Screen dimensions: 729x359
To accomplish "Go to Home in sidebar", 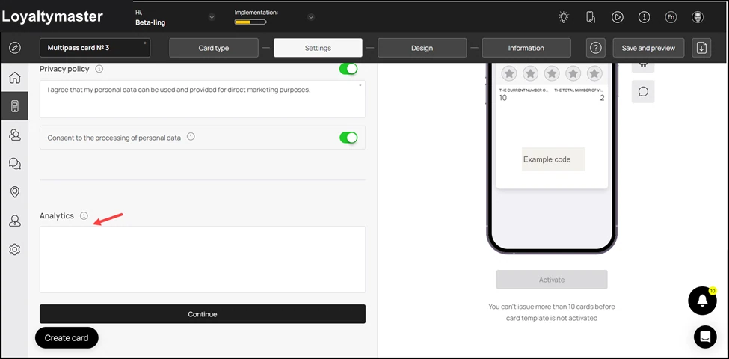I will click(x=15, y=77).
